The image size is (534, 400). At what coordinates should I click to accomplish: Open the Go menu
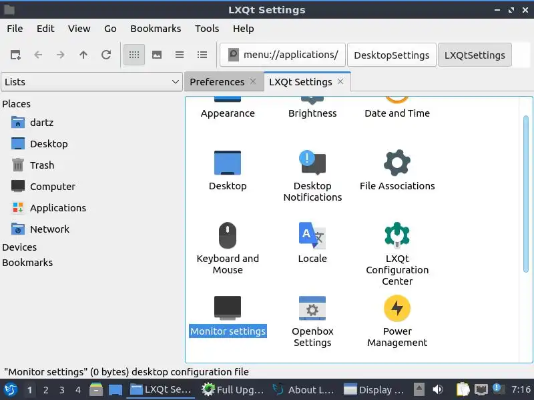click(x=110, y=29)
